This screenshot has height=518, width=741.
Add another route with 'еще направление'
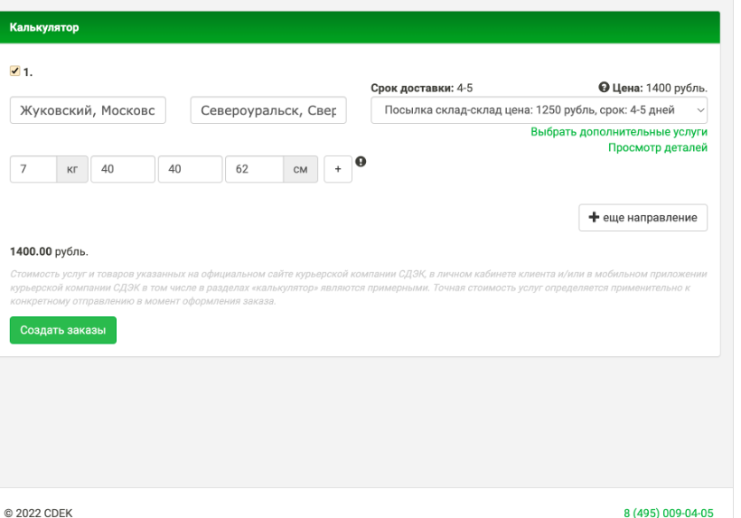(x=643, y=218)
